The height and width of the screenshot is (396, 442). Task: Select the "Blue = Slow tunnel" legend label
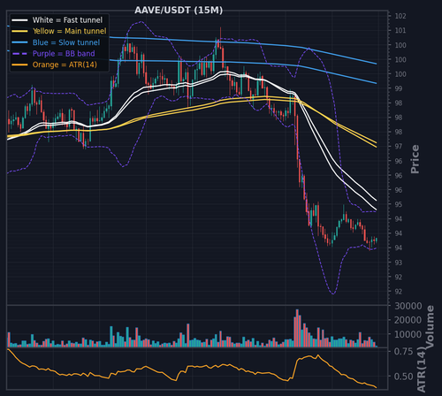pos(66,42)
